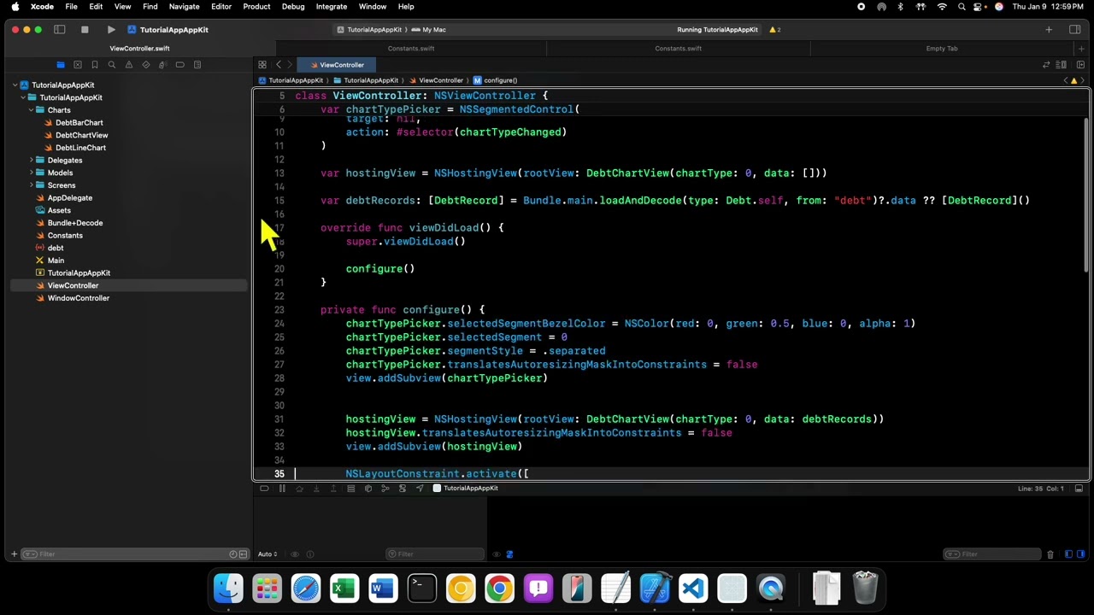Toggle the minimap and editor options button

pos(1062,65)
